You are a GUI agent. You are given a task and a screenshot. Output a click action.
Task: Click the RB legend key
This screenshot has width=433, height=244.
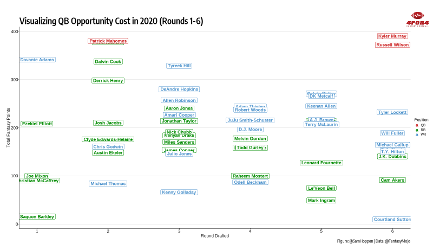click(417, 130)
